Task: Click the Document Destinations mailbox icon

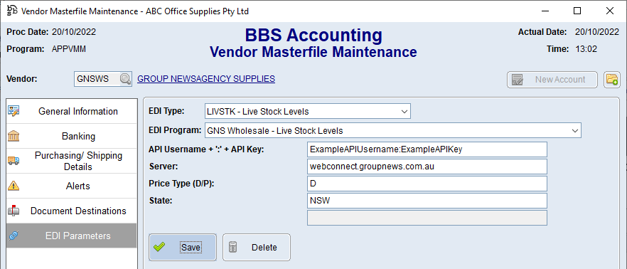Action: 14,211
